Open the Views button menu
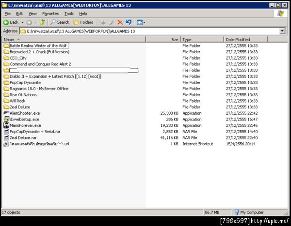291x226 pixels. [141, 22]
